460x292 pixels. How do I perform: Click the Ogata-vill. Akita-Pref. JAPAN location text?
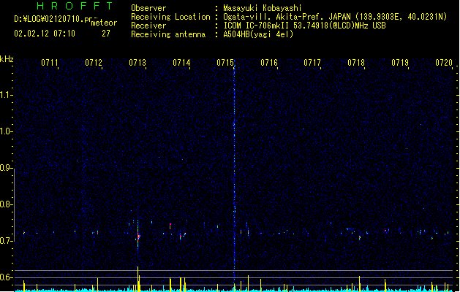click(287, 17)
